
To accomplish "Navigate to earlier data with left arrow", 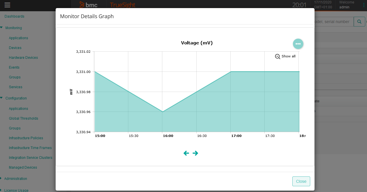I will [186, 153].
